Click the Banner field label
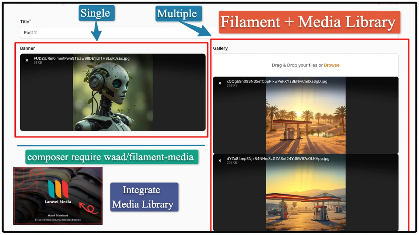Screen dimensions: 419x235 click(27, 48)
